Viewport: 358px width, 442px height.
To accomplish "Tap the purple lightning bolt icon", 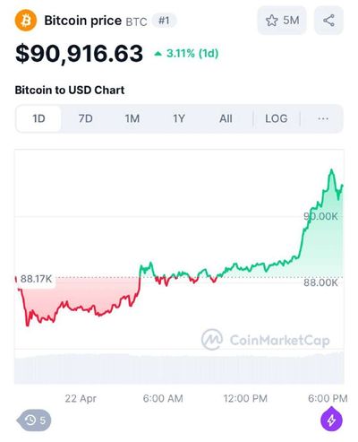I will point(331,420).
